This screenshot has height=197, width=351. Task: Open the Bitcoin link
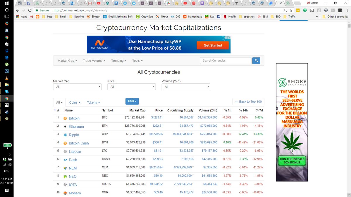click(74, 118)
